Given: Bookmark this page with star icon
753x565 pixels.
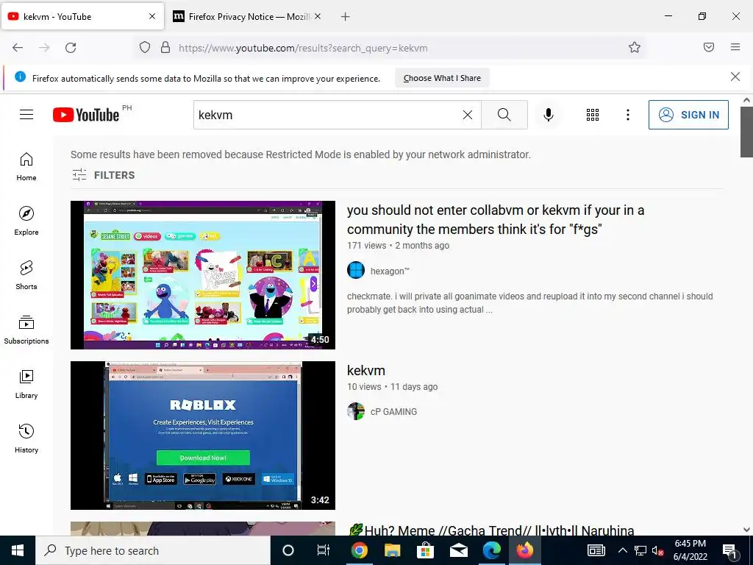Looking at the screenshot, I should (x=635, y=48).
